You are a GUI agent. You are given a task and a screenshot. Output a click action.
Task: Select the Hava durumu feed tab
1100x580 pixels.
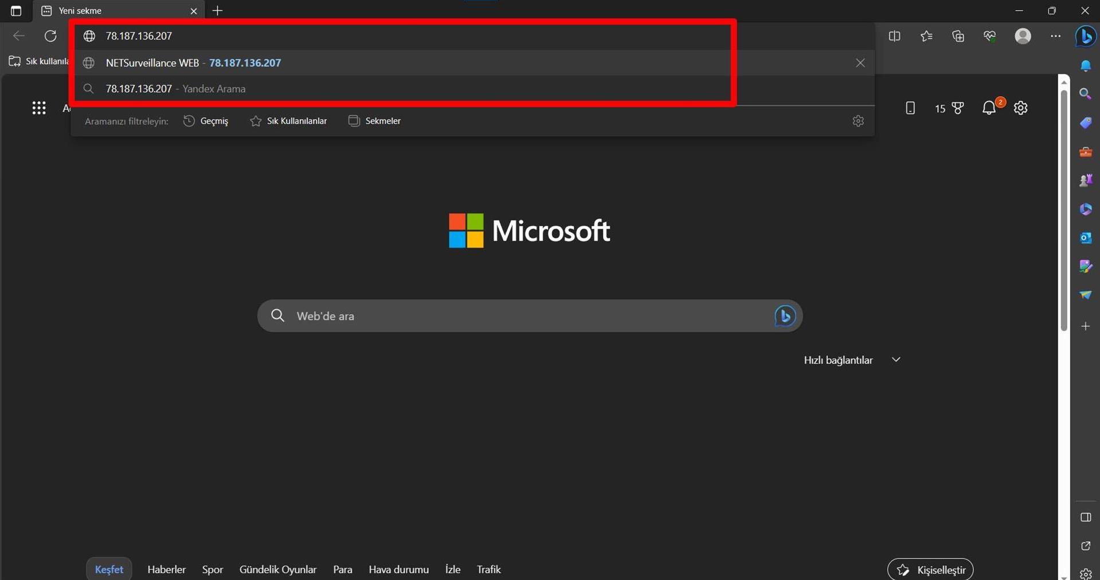click(x=398, y=569)
